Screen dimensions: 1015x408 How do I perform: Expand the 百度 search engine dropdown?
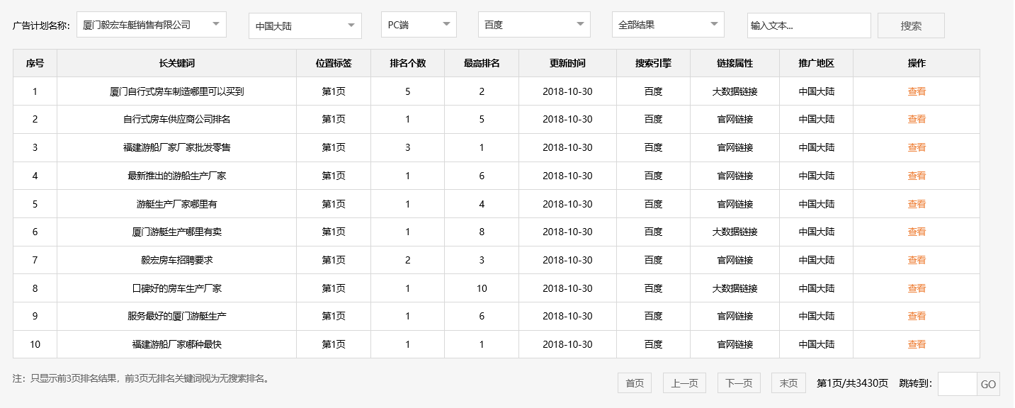pos(534,24)
